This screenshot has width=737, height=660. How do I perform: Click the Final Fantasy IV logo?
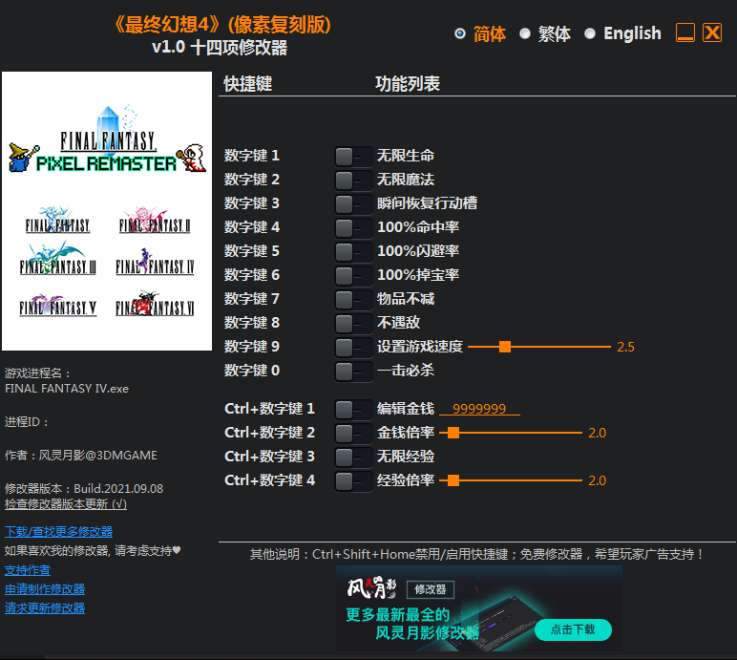point(155,262)
